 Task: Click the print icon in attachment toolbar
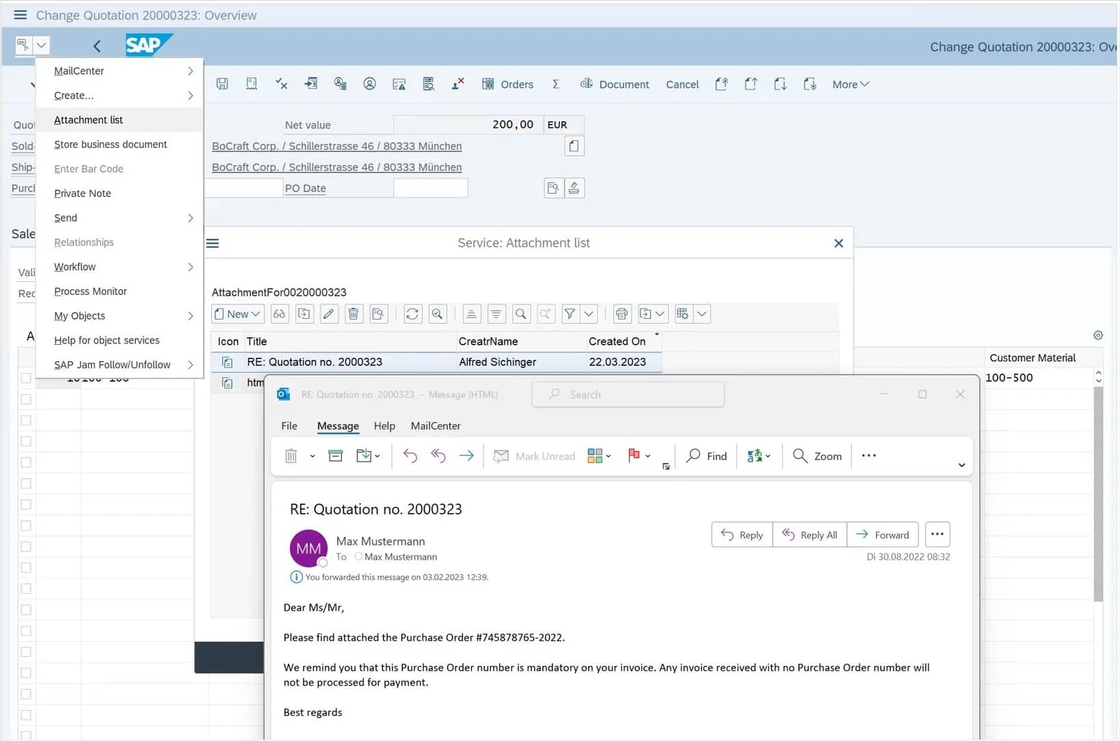622,314
